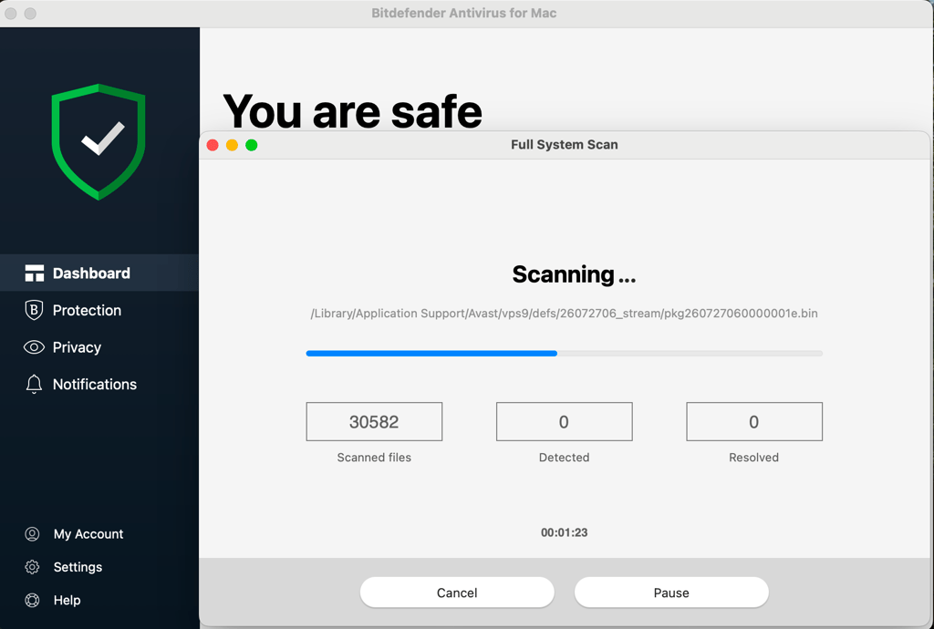
Task: Close the Full System Scan window
Action: tap(213, 145)
